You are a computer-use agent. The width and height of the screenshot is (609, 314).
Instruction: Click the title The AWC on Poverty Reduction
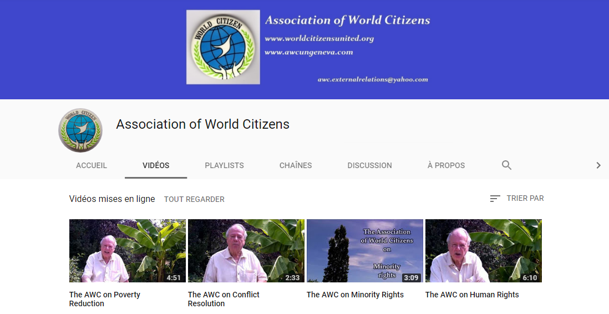pos(105,299)
